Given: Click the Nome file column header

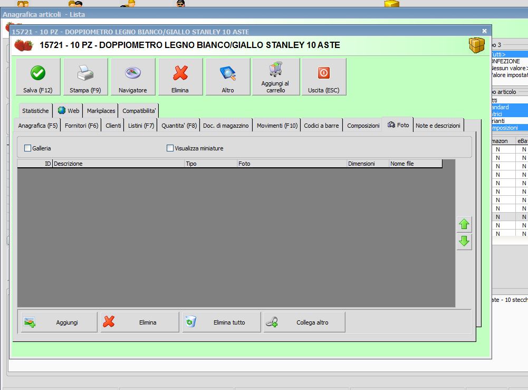Looking at the screenshot, I should (416, 164).
